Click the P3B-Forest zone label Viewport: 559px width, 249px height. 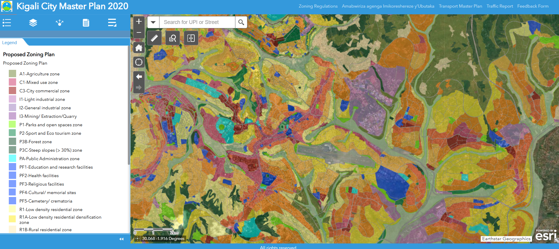click(35, 142)
